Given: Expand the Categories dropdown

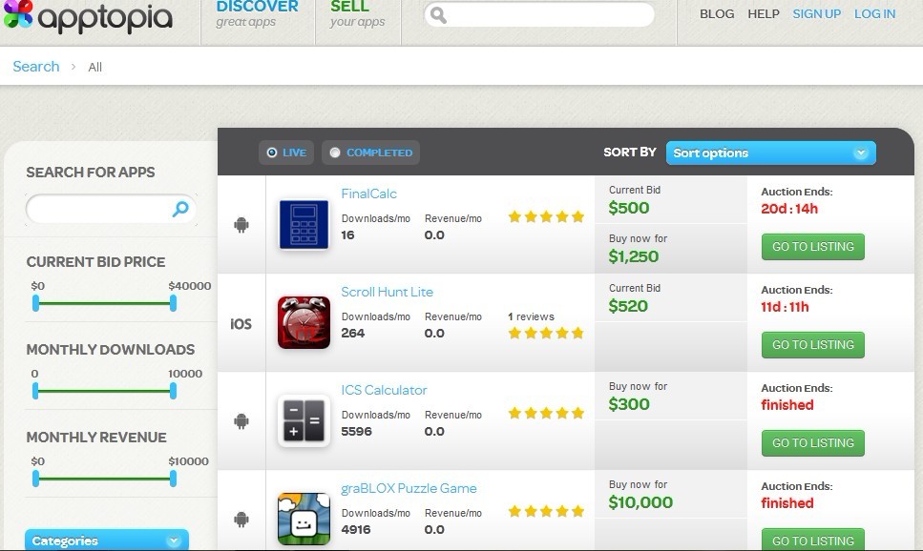Looking at the screenshot, I should 107,540.
